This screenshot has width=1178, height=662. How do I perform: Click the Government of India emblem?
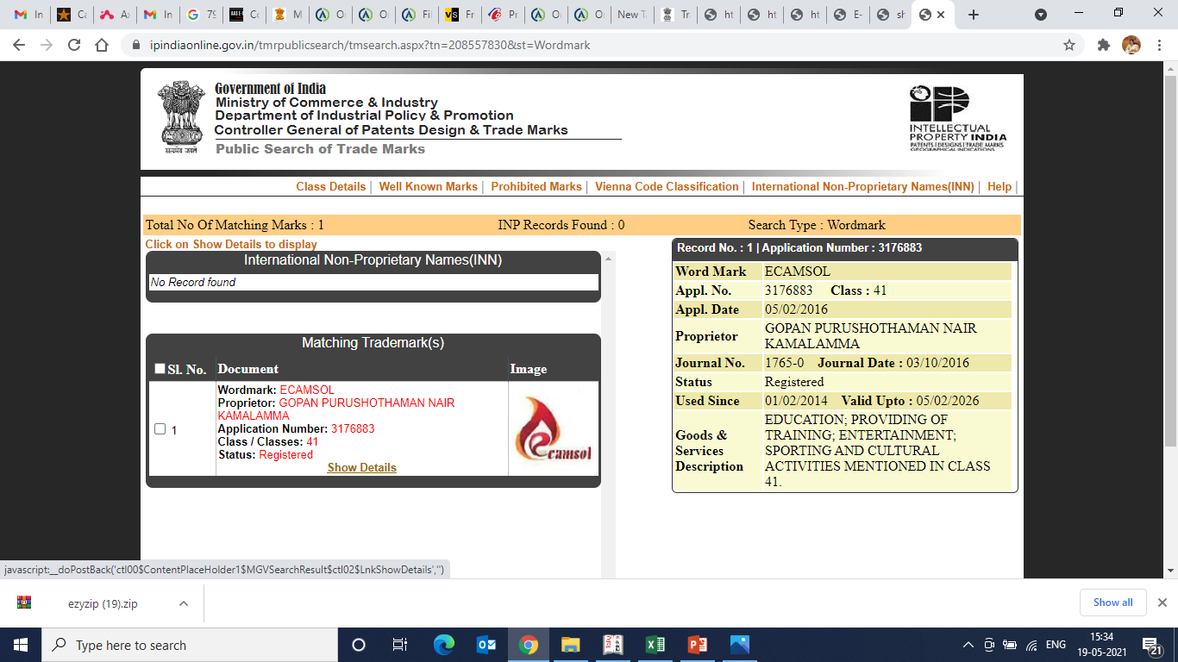click(181, 117)
